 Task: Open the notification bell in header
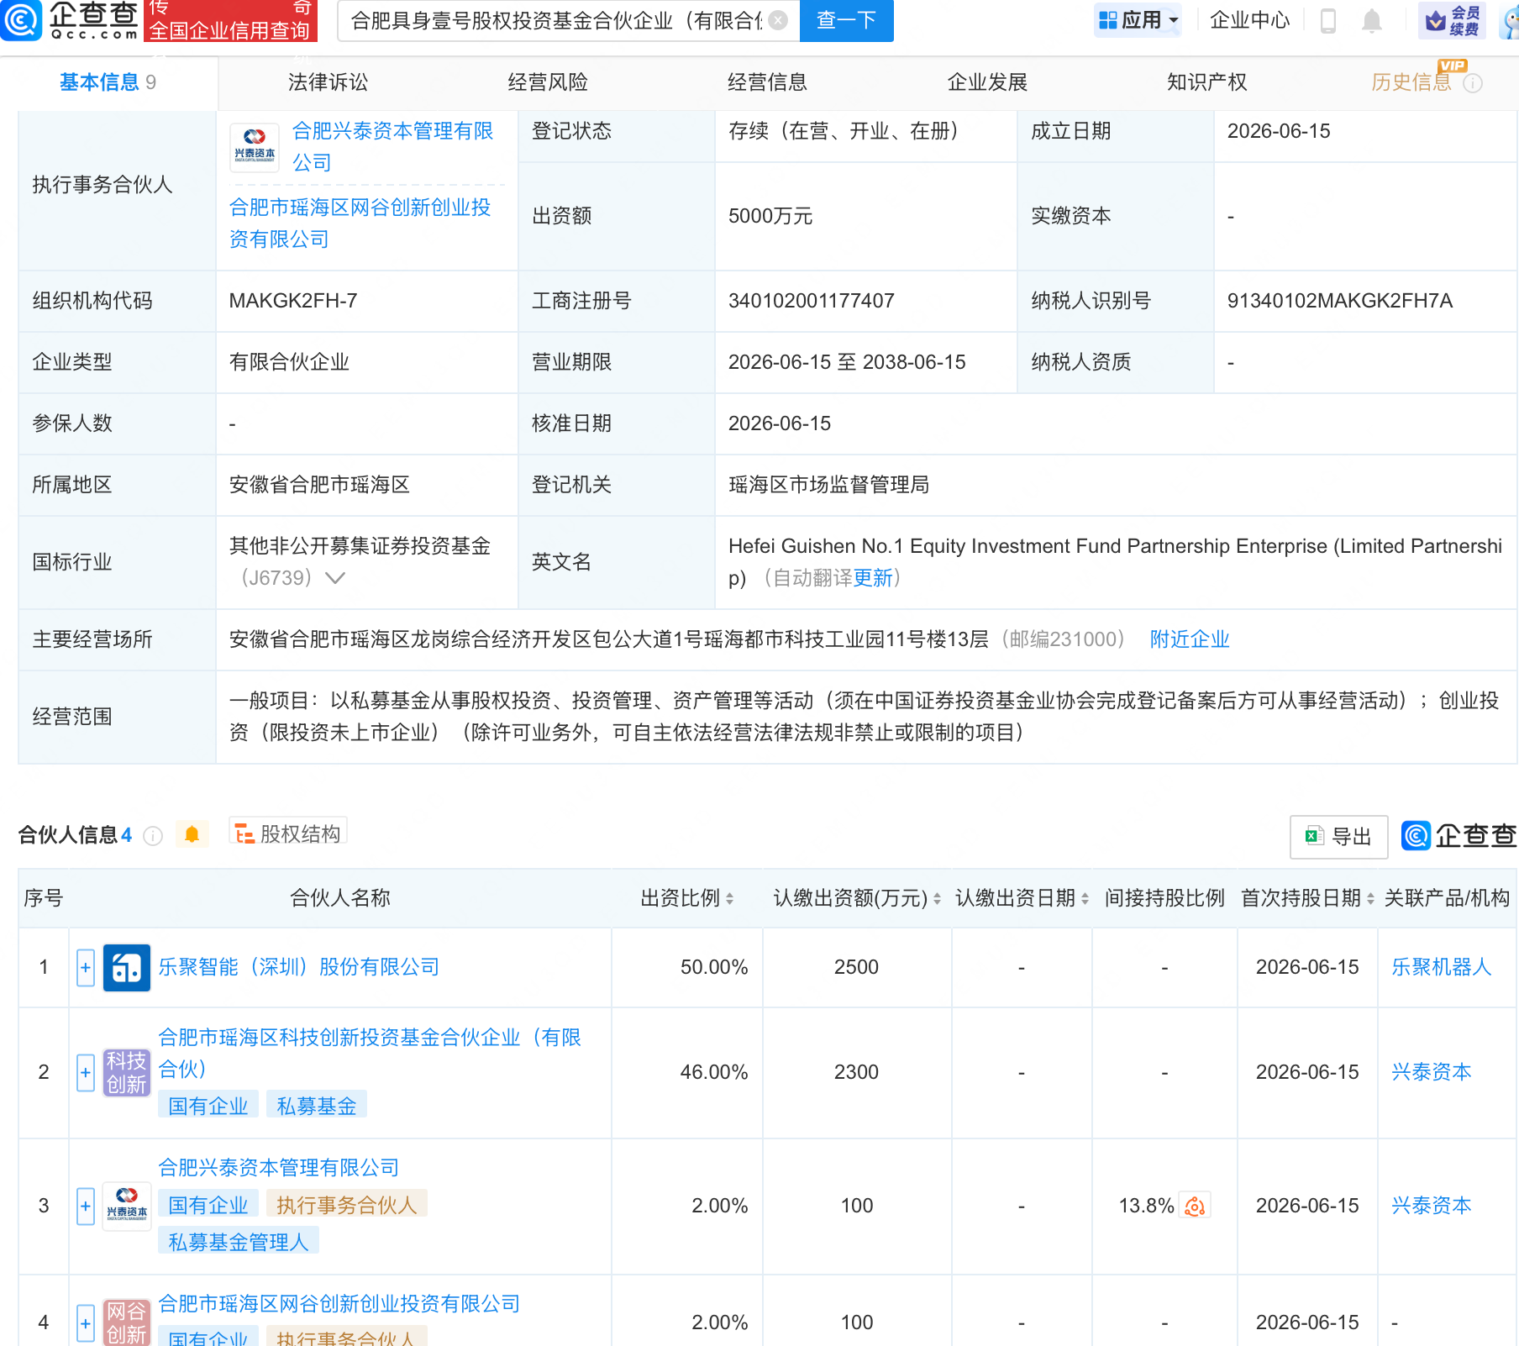[x=1372, y=20]
